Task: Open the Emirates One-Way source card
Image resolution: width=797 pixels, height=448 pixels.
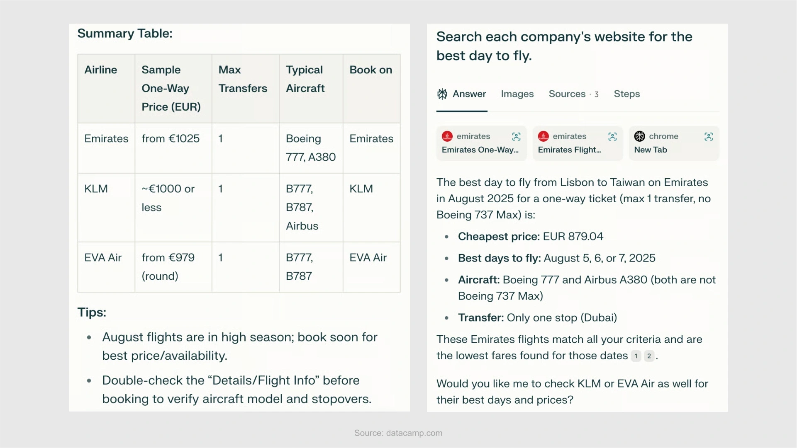Action: coord(481,143)
